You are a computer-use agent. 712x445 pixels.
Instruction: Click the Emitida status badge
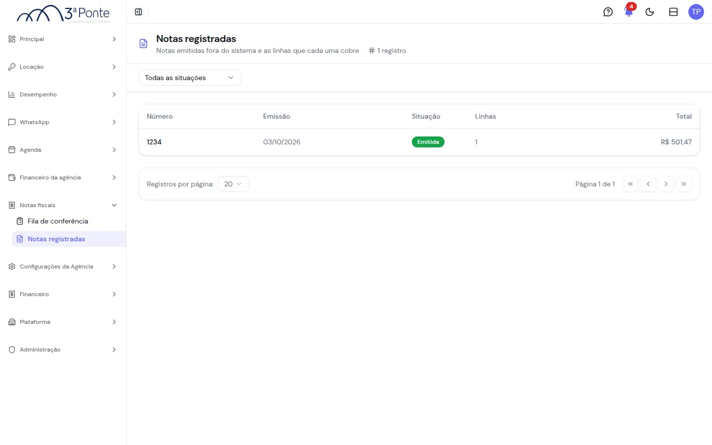[x=428, y=142]
